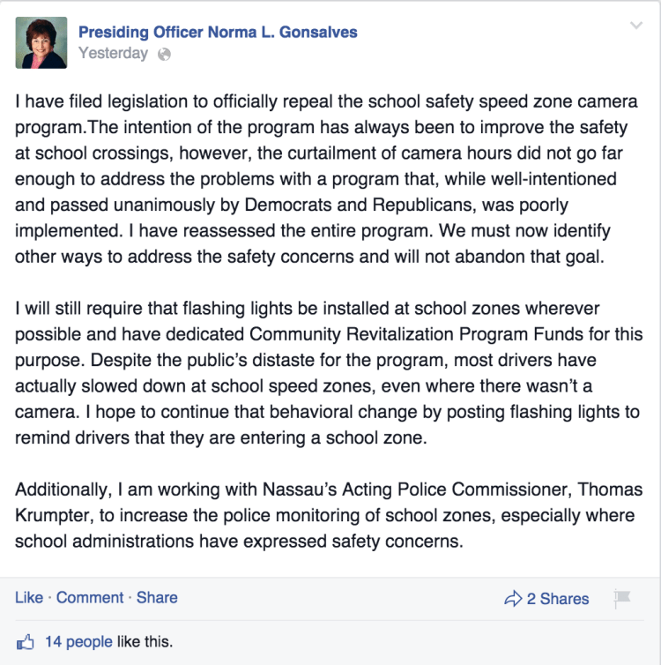Click the flag icon to report post
Screen dimensions: 661x665
622,598
